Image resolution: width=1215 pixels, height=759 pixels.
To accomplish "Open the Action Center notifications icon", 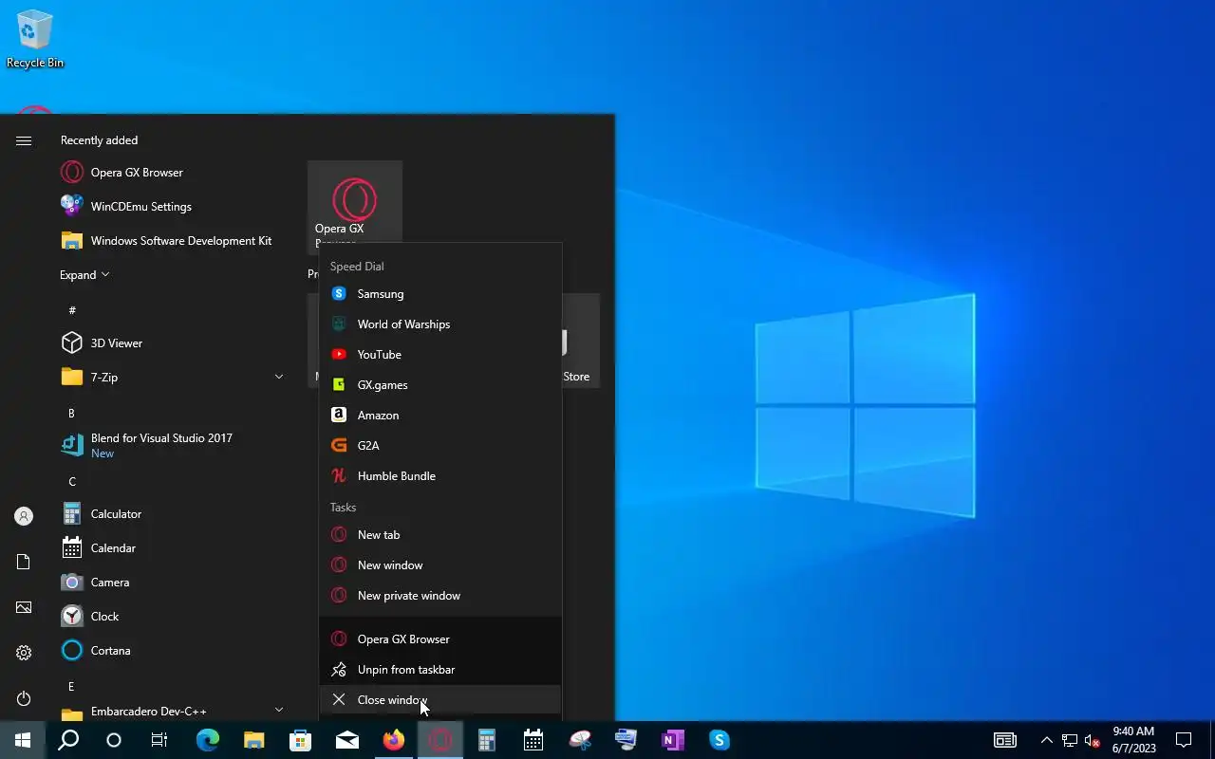I will click(1184, 740).
